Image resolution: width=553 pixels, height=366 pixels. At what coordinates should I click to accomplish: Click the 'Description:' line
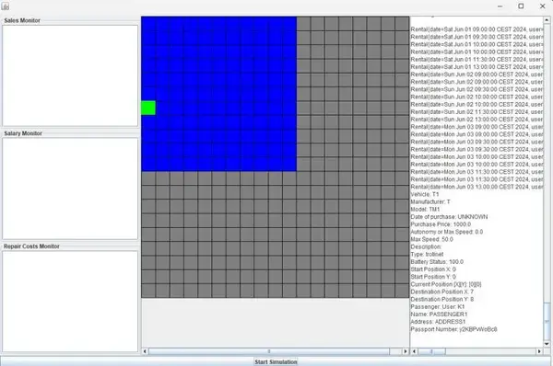(426, 246)
